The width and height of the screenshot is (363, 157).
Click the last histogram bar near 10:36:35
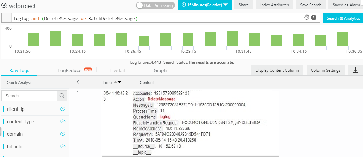click(x=343, y=39)
